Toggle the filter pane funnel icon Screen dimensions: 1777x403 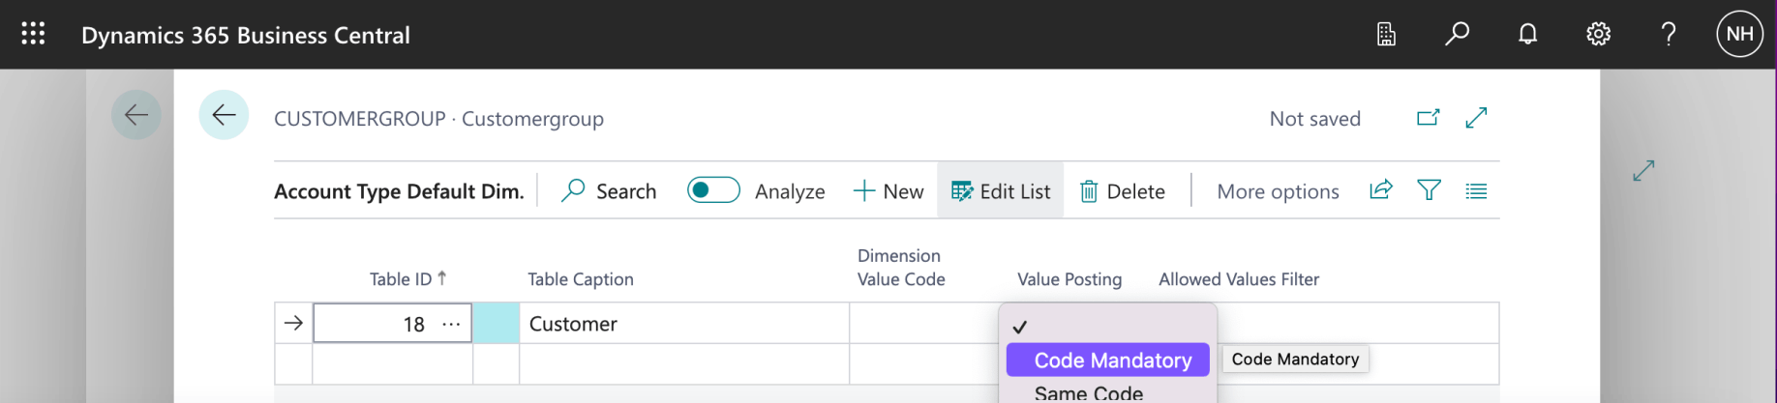(x=1429, y=190)
